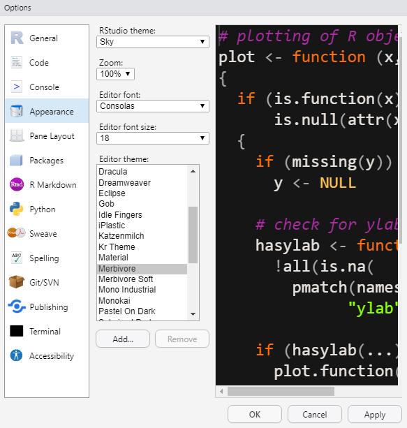
Task: Click the Python logo icon
Action: (16, 209)
